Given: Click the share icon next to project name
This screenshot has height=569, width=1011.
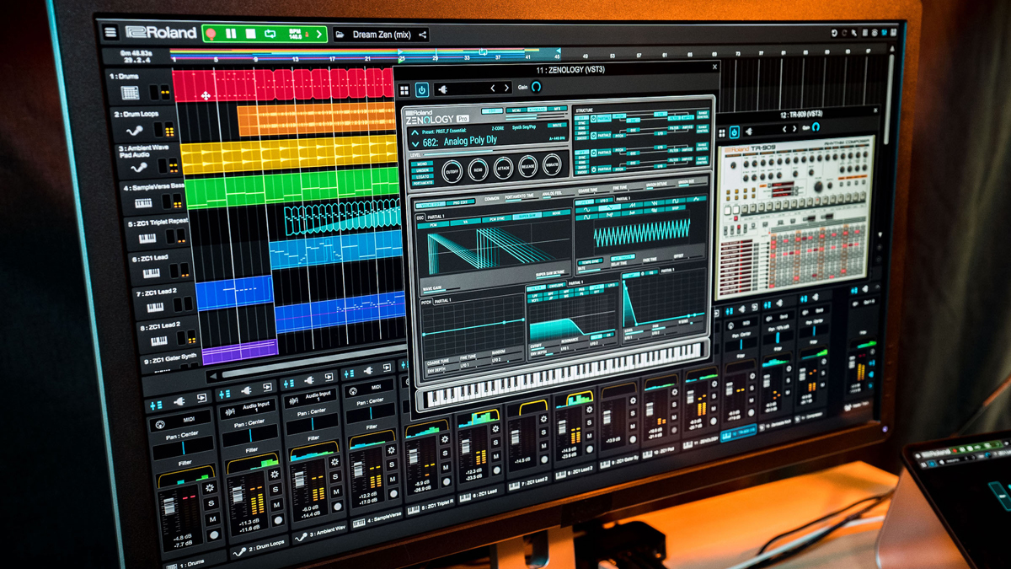Looking at the screenshot, I should pos(423,35).
